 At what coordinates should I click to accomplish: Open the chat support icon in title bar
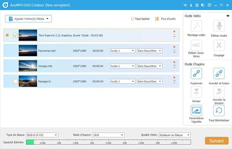(x=203, y=5)
